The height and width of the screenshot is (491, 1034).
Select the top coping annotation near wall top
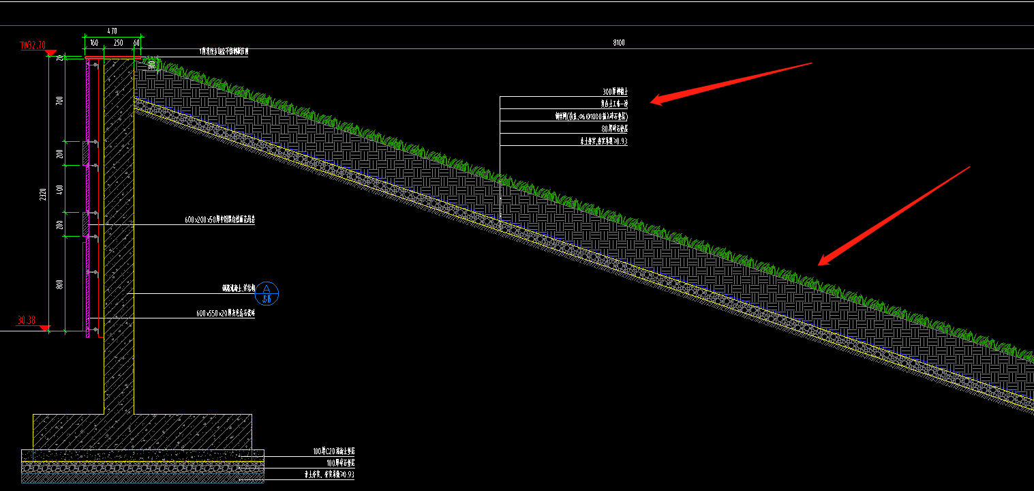[224, 51]
